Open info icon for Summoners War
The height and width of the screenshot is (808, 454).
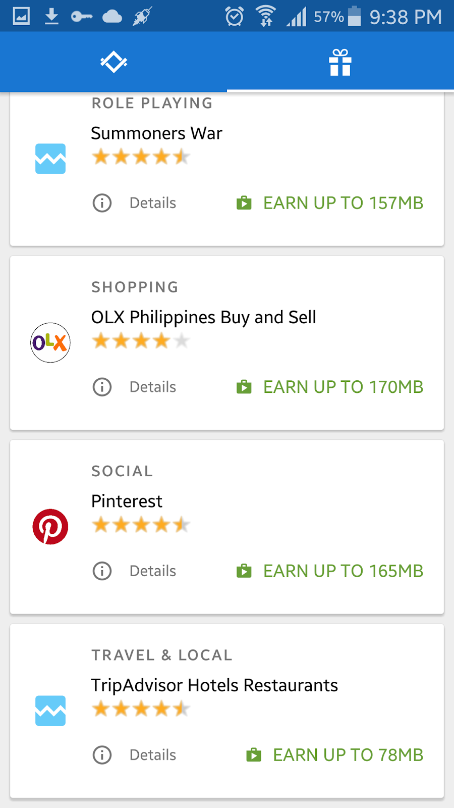coord(102,203)
